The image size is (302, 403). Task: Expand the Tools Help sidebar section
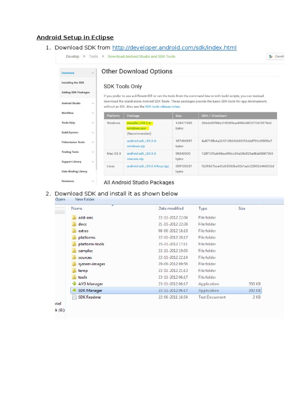point(93,123)
